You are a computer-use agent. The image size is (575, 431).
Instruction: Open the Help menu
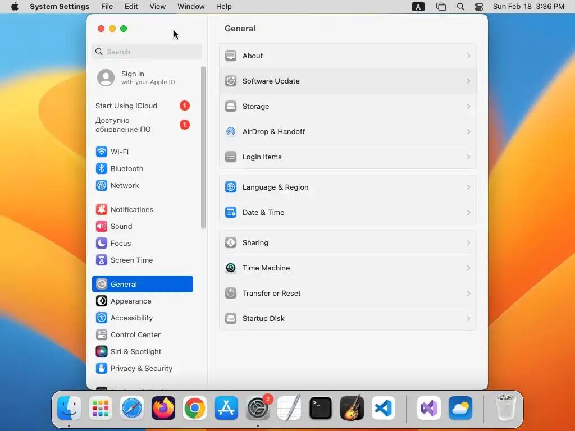point(223,7)
